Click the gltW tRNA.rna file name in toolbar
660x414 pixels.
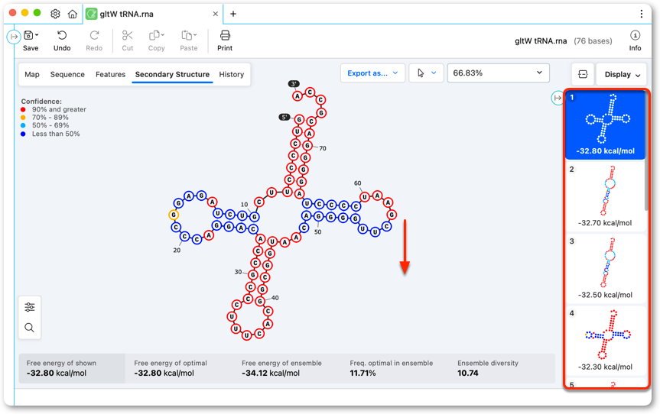[x=541, y=41]
